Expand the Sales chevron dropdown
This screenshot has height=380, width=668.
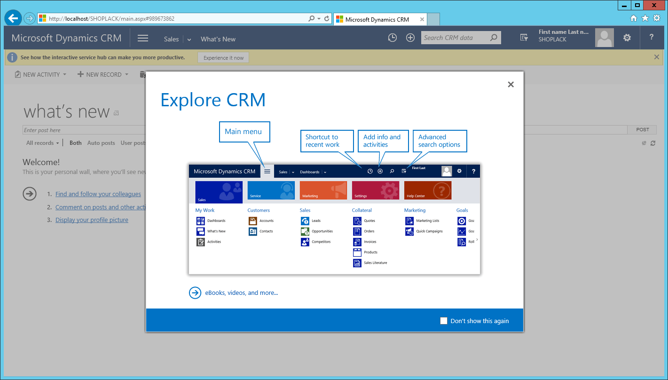[189, 40]
